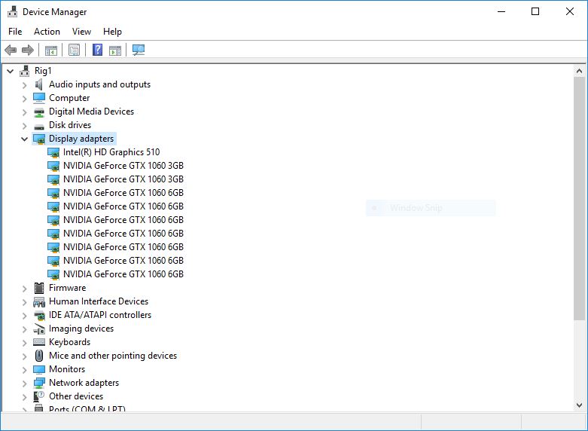This screenshot has width=588, height=431.
Task: Click the Intel HD Graphics 510 adapter icon
Action: (53, 152)
